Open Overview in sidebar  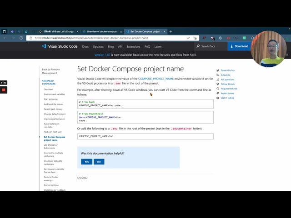point(48,89)
